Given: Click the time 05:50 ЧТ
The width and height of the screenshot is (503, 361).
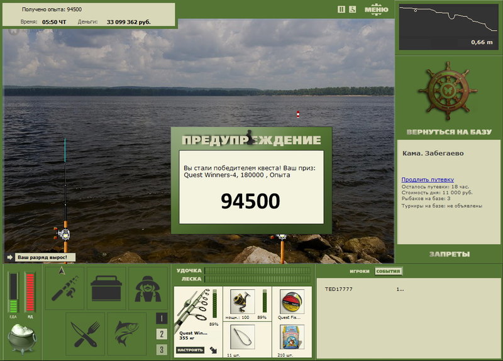Looking at the screenshot, I should (x=54, y=22).
